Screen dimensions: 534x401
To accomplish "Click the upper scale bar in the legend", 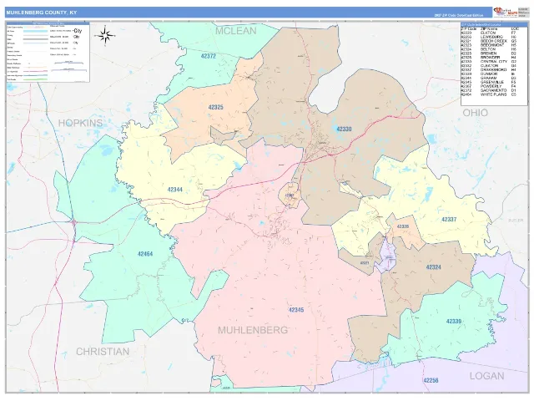I will click(68, 63).
